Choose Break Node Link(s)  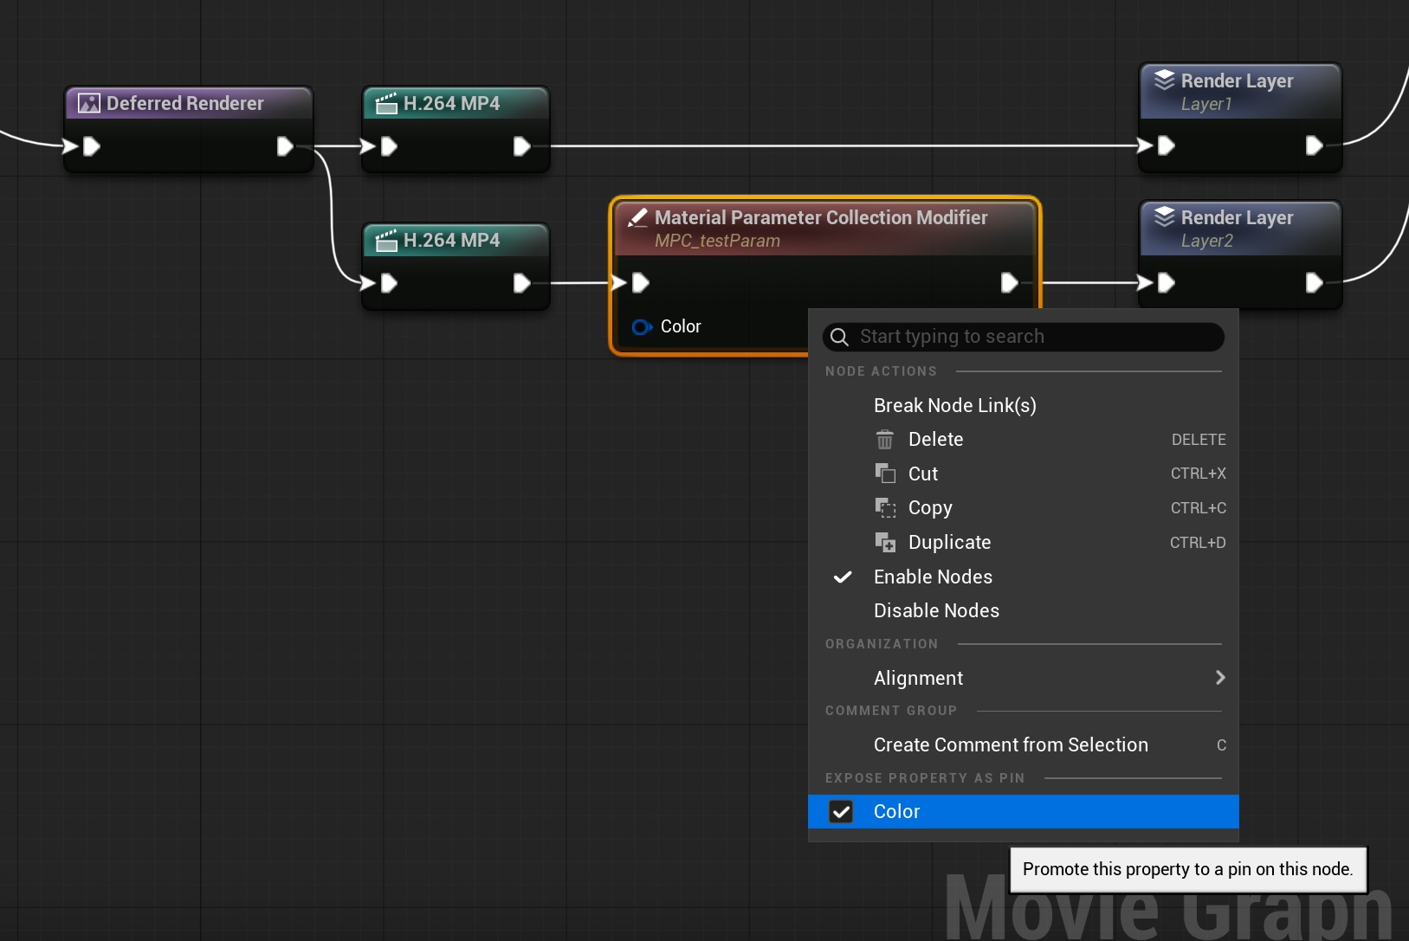954,406
